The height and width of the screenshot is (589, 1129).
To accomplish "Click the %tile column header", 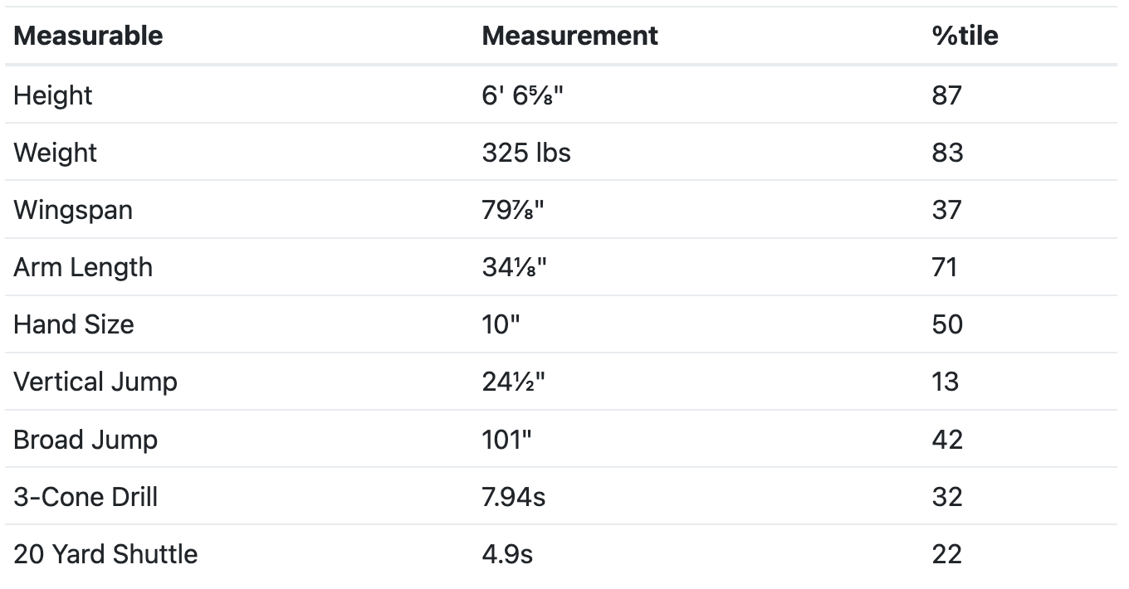I will [965, 36].
